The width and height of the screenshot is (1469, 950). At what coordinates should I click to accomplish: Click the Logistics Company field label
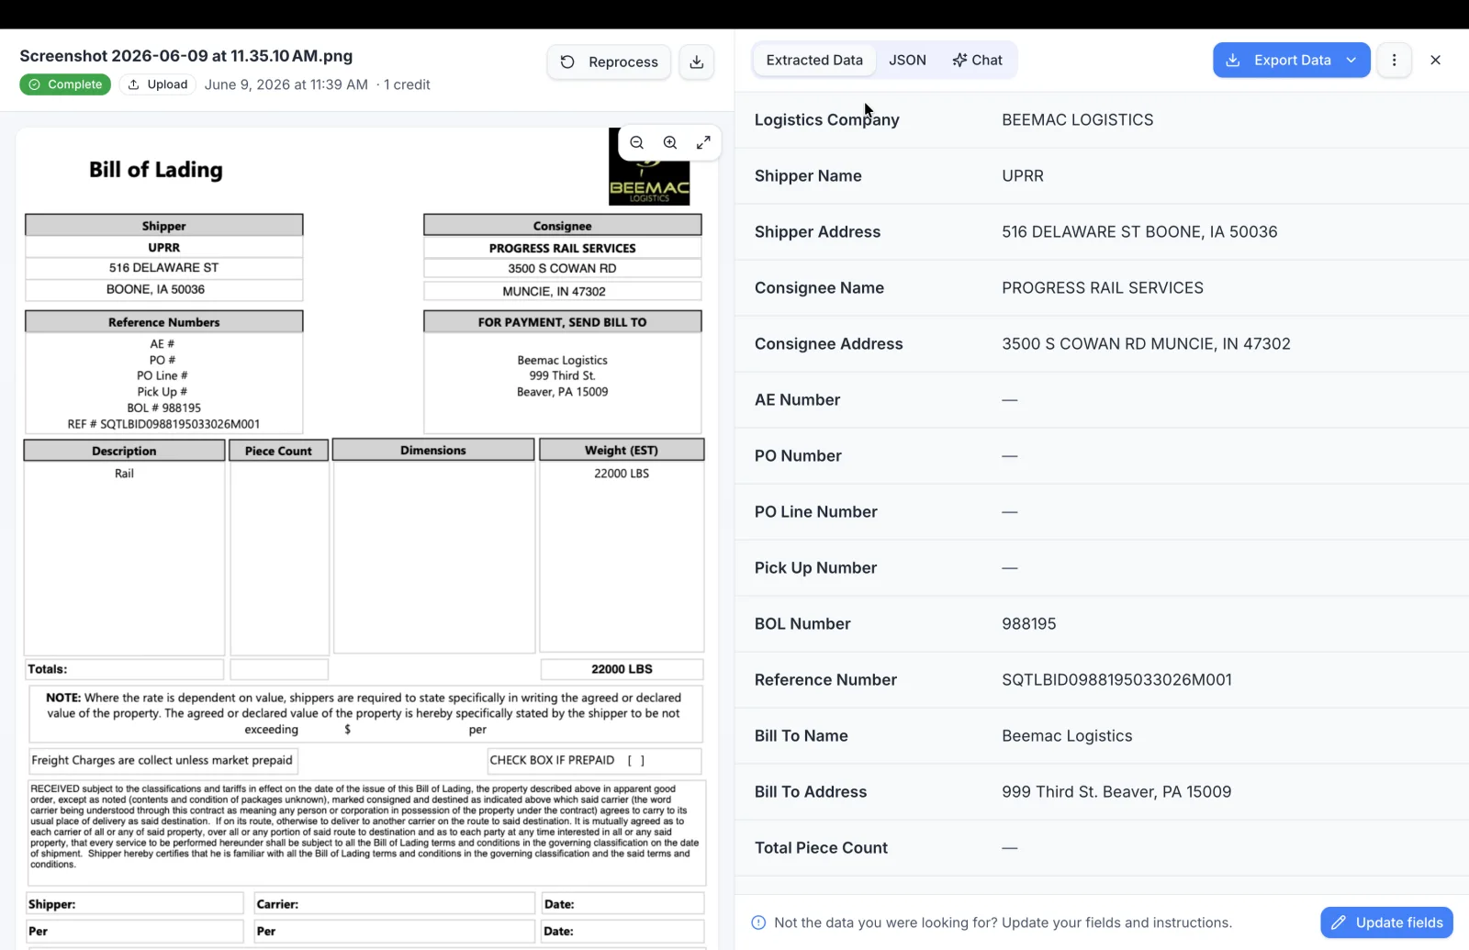coord(826,119)
